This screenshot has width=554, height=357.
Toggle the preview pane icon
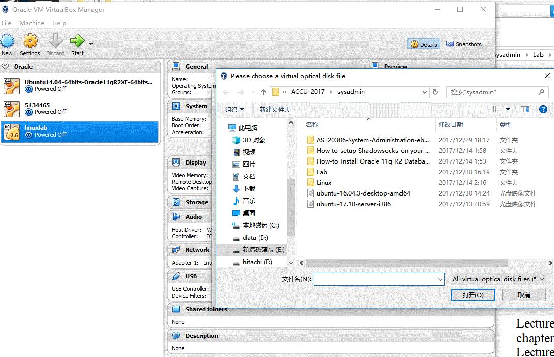(525, 109)
